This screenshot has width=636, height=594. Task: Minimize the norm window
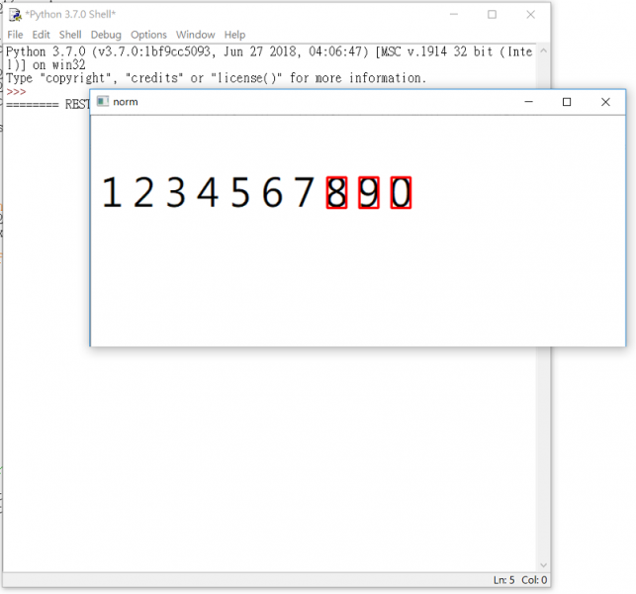coord(528,102)
